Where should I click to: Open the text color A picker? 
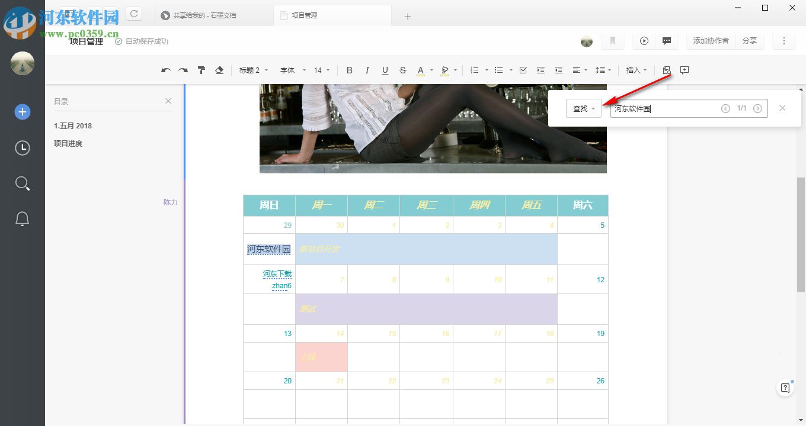pos(421,70)
